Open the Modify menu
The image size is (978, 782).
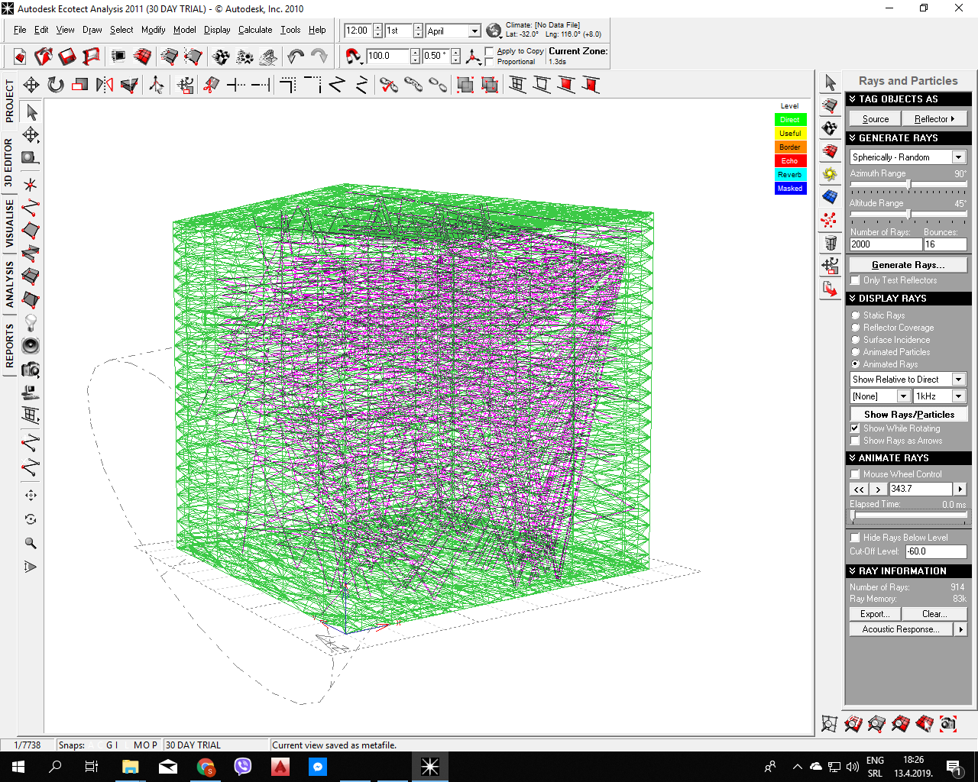(x=153, y=30)
